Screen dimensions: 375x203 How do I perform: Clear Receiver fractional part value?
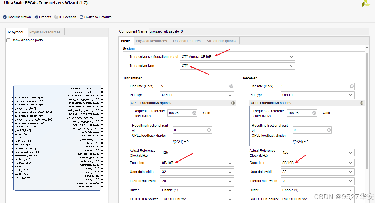pyautogui.click(x=329, y=130)
